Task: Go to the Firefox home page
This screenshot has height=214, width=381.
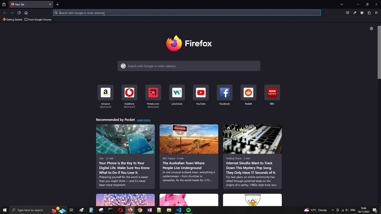Action: 26,13
